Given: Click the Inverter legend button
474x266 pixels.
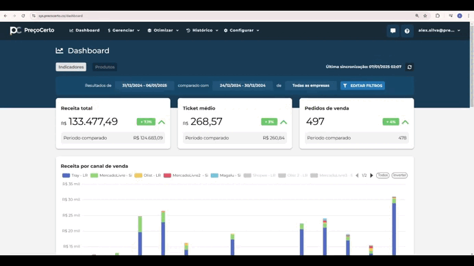Looking at the screenshot, I should coord(399,176).
